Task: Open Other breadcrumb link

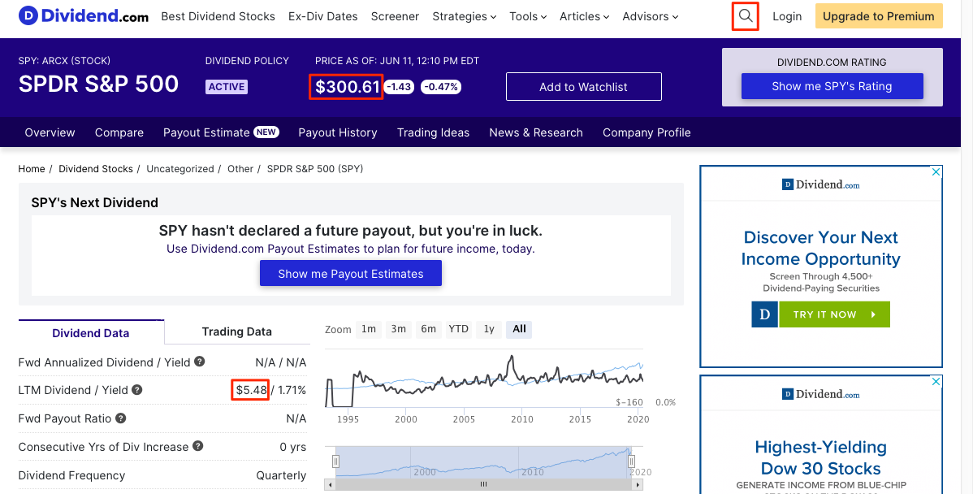Action: point(240,169)
